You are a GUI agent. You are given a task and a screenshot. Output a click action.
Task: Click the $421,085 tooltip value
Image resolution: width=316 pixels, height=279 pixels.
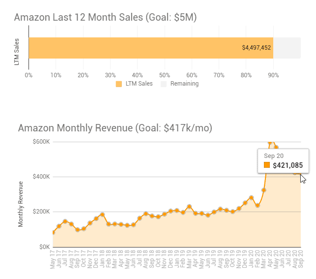point(287,165)
